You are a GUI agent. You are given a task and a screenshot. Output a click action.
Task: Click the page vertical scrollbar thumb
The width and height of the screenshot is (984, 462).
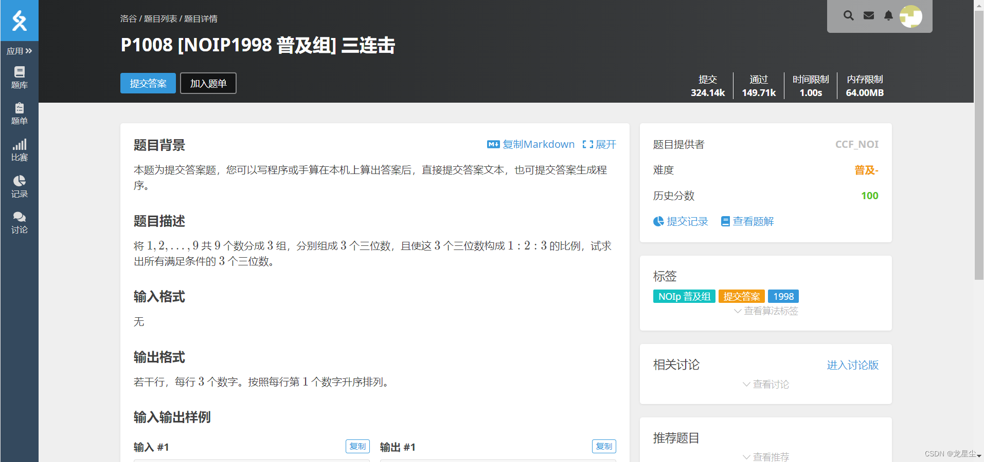pos(979,145)
